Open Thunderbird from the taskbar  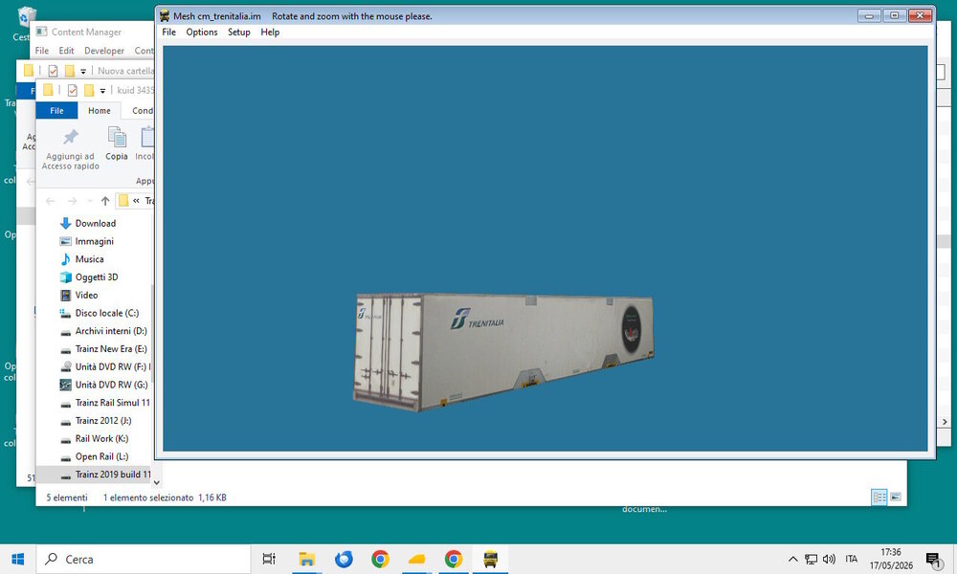[344, 559]
